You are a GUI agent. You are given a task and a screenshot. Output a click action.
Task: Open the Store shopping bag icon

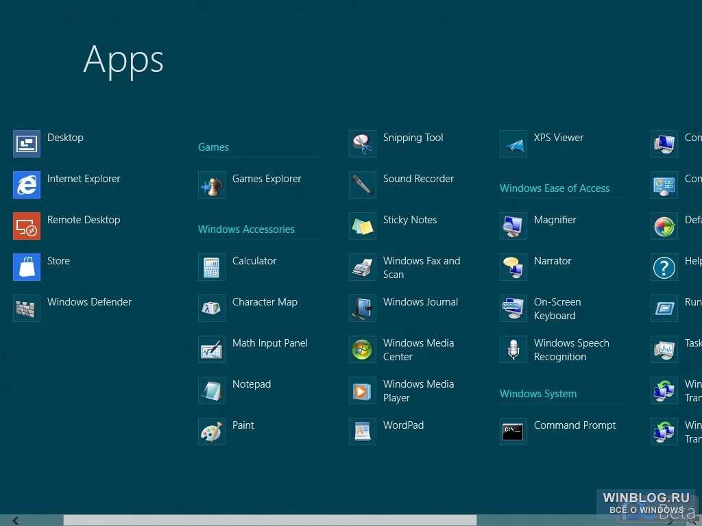(x=27, y=267)
